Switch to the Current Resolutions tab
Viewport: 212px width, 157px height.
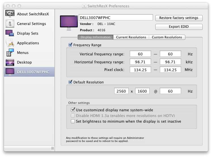pos(131,37)
